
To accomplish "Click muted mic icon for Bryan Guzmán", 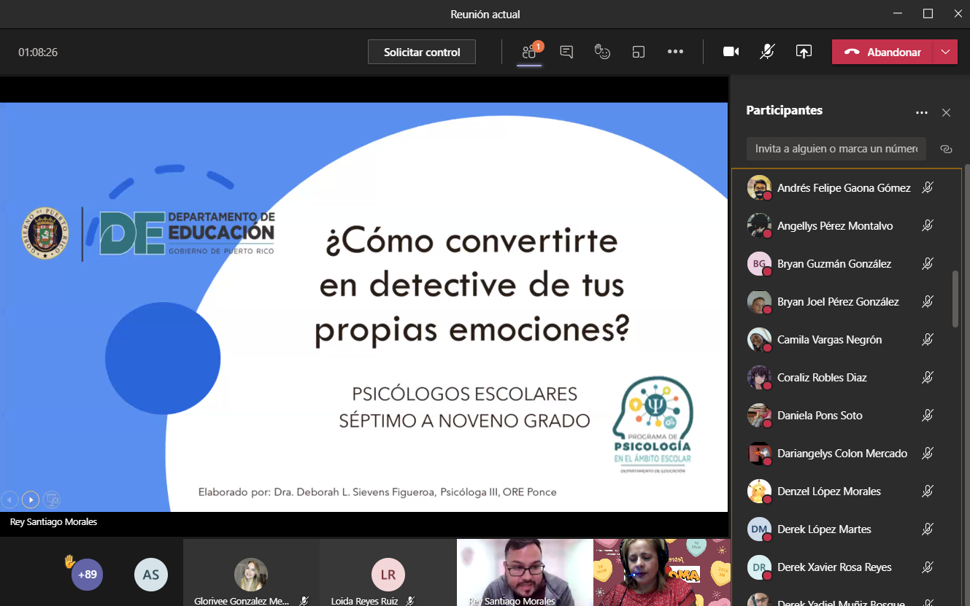I will point(928,263).
